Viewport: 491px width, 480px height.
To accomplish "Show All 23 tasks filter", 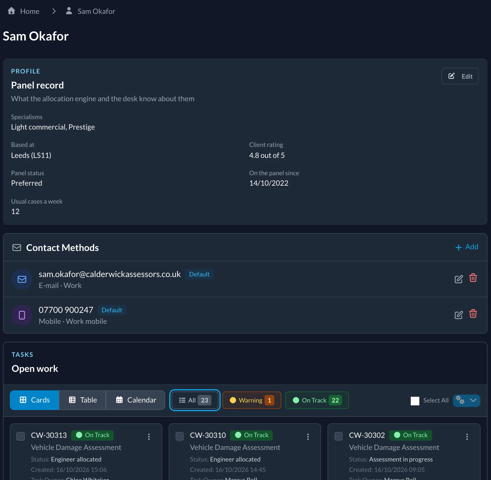I will pyautogui.click(x=195, y=400).
